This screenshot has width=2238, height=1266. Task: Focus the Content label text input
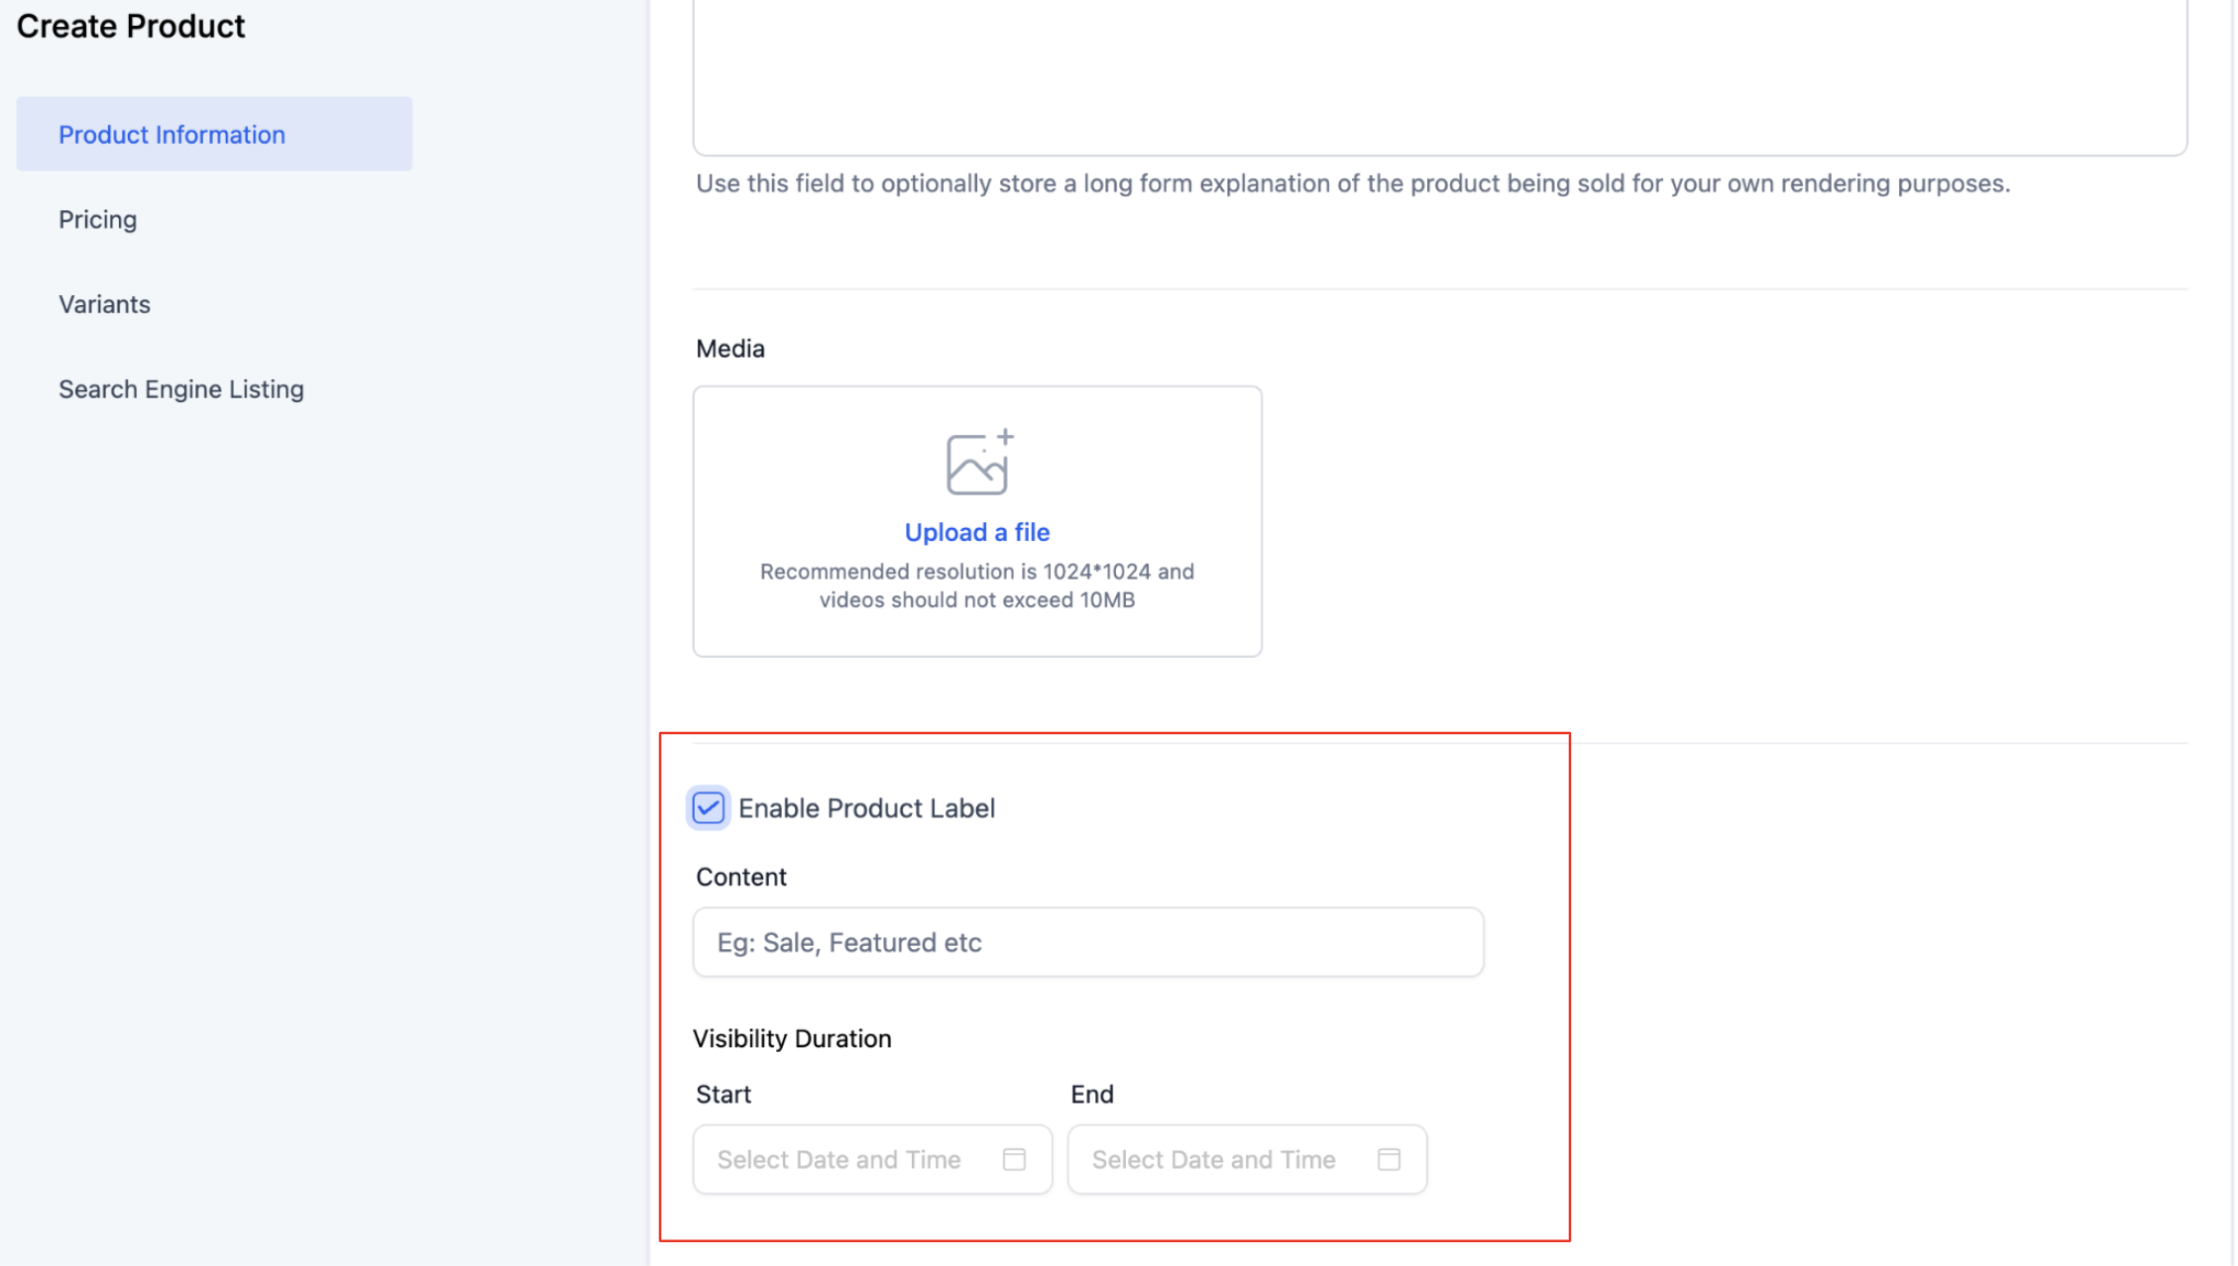(x=1087, y=942)
